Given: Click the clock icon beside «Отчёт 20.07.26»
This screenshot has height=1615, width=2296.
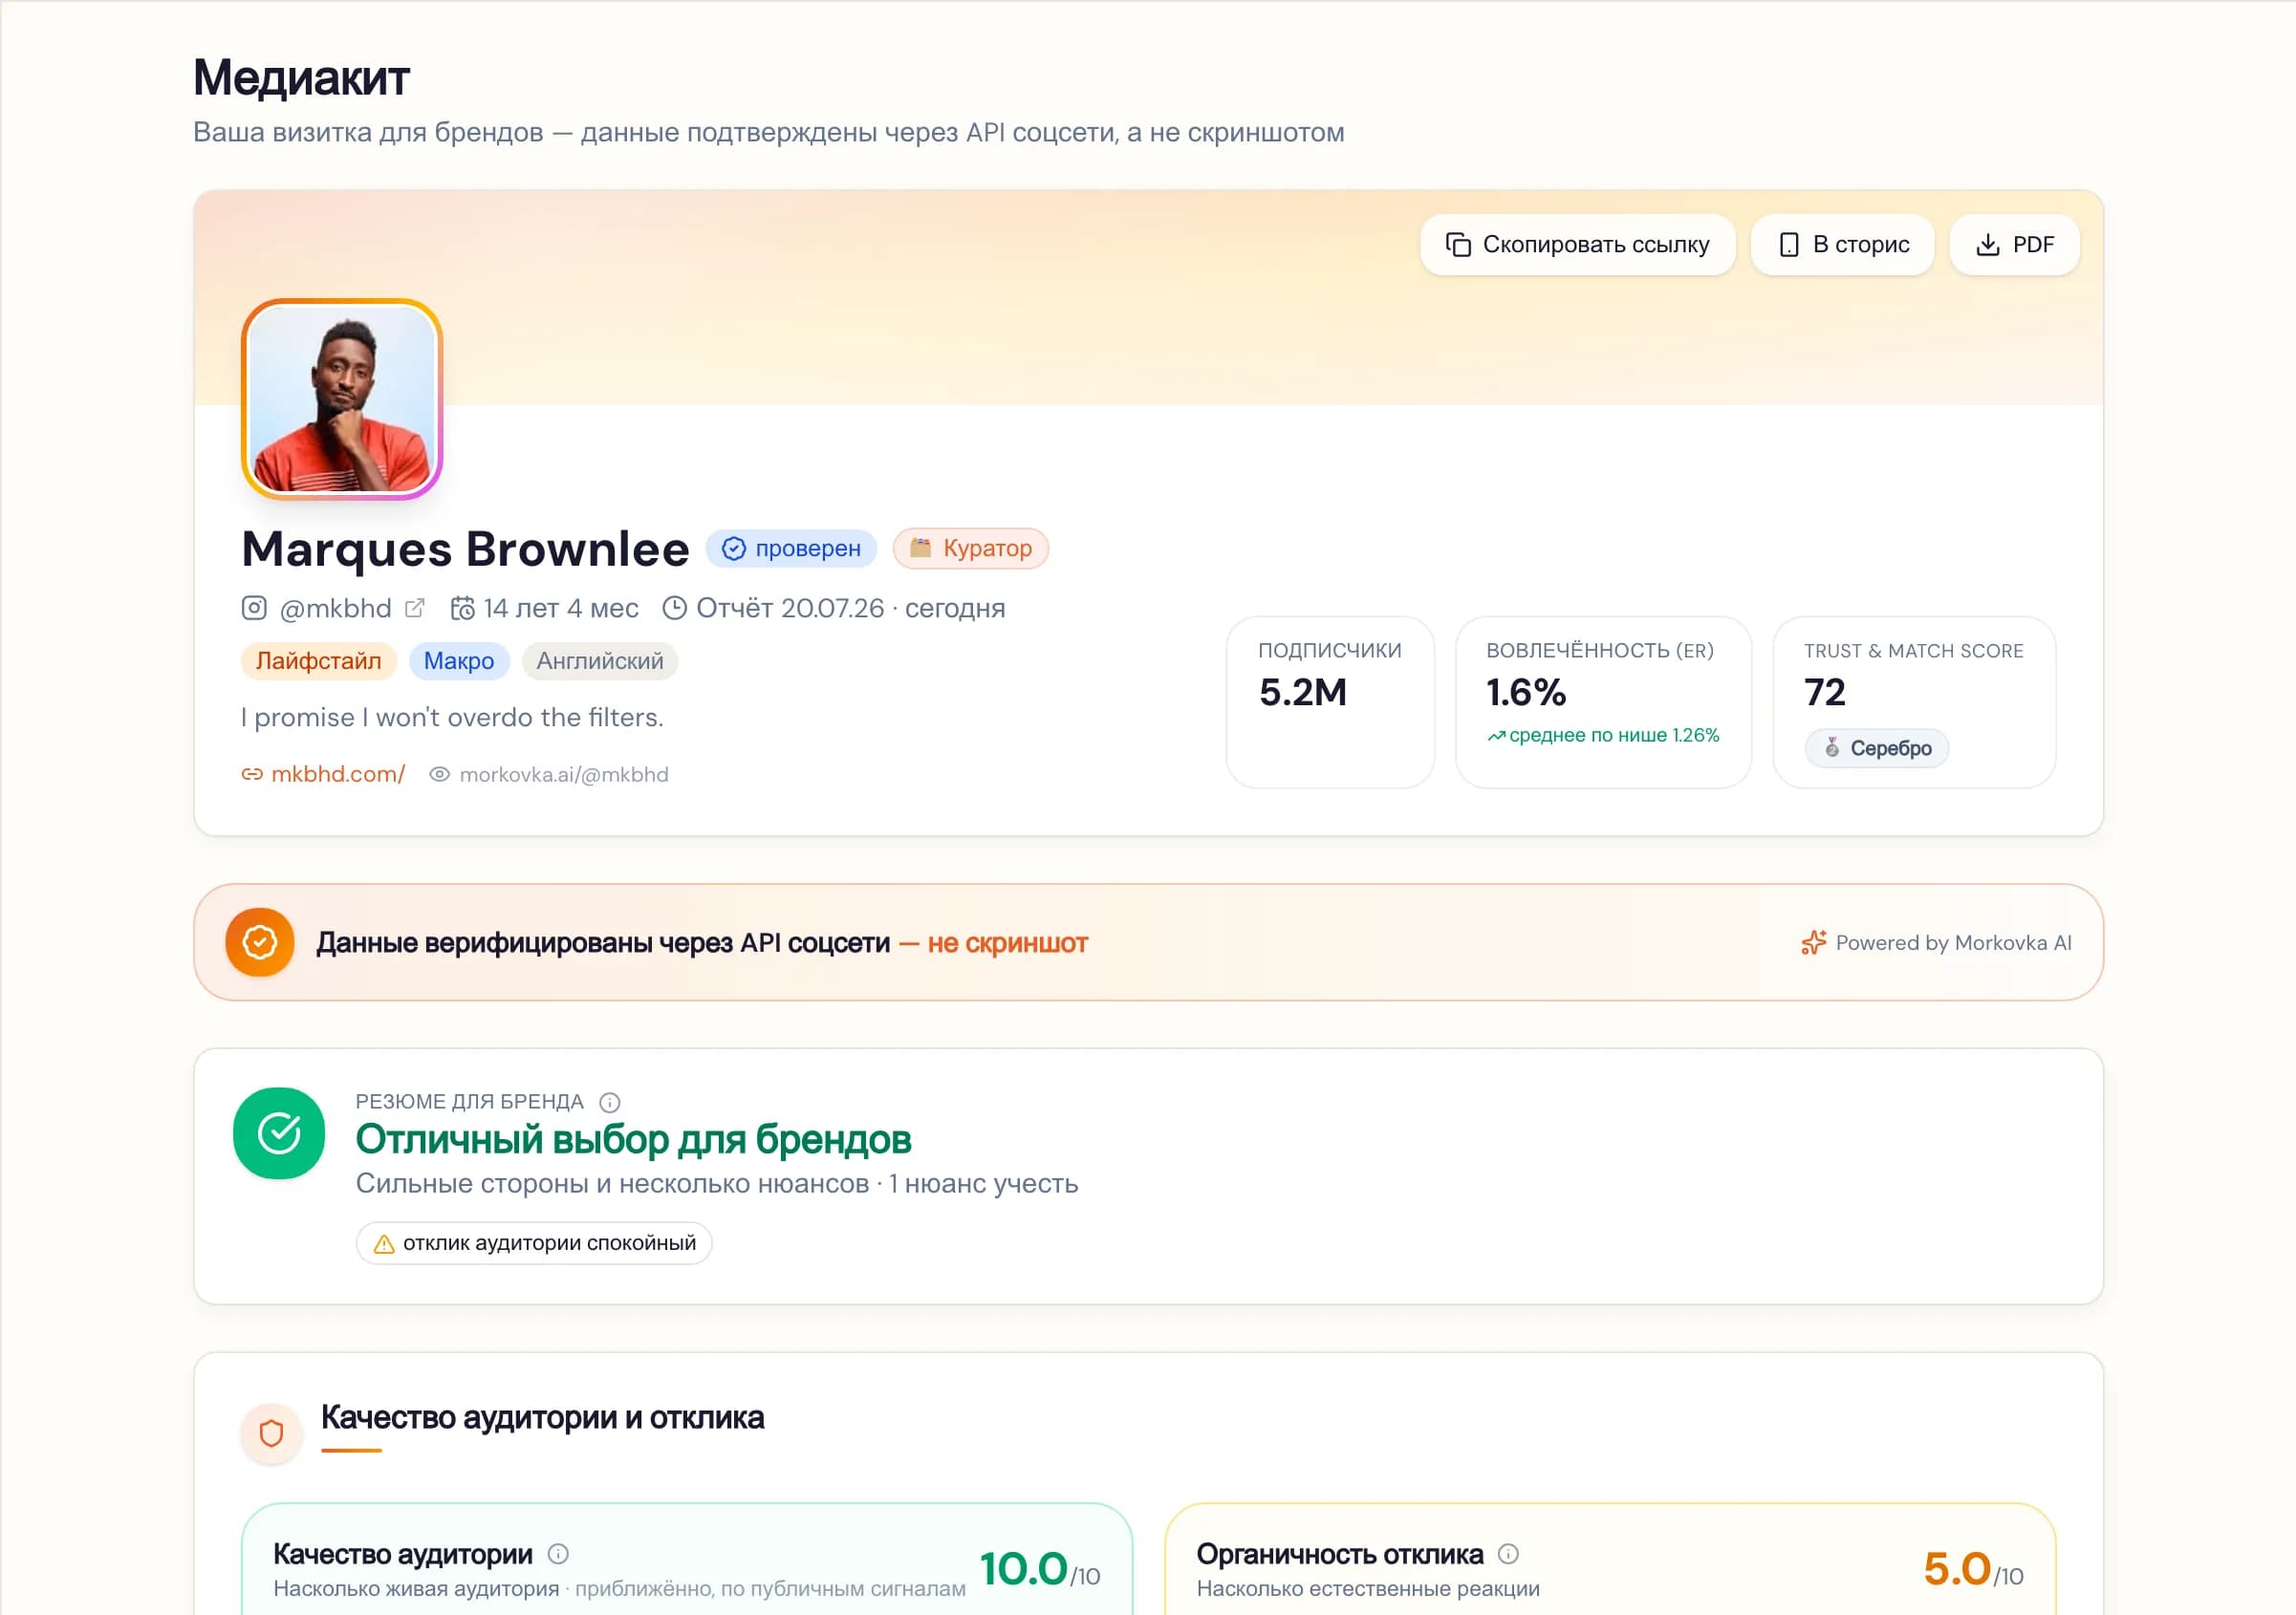Looking at the screenshot, I should (x=675, y=608).
